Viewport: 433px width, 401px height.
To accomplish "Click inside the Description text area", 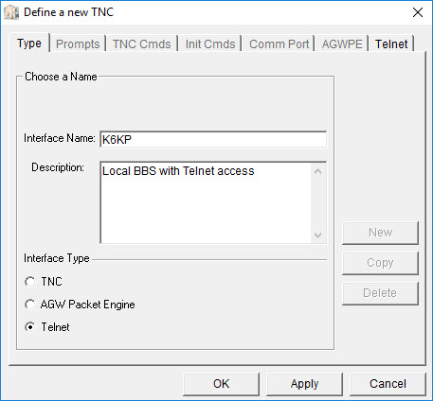I will coord(206,202).
